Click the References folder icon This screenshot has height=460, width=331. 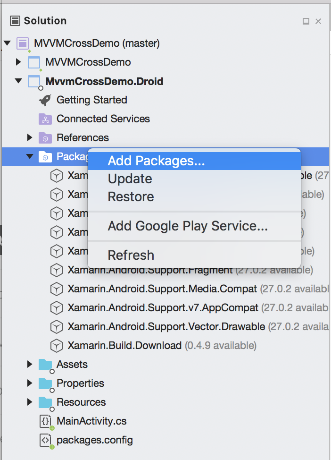point(45,138)
